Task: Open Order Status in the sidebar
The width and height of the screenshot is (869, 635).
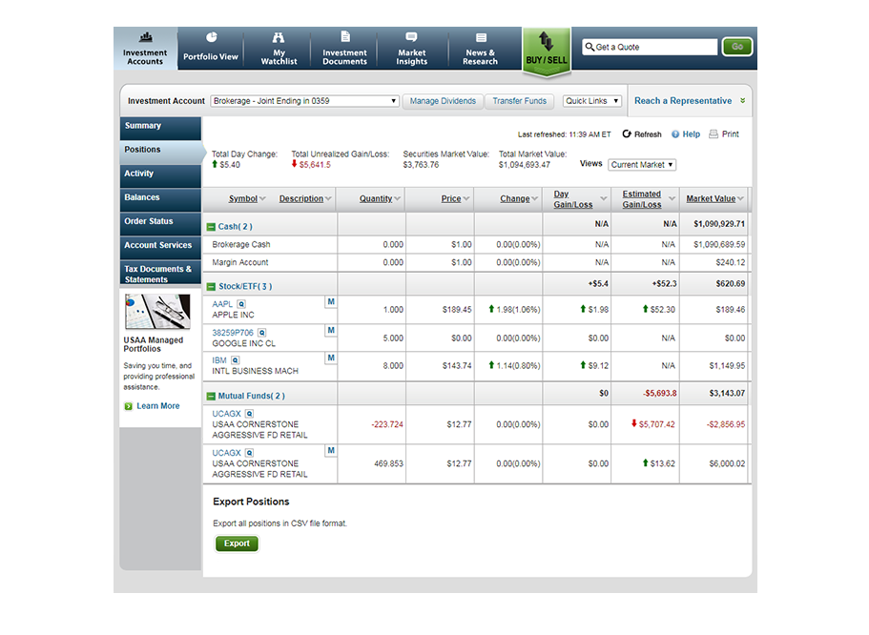Action: click(x=160, y=223)
